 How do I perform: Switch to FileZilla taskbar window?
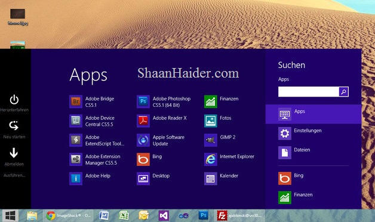[240, 216]
